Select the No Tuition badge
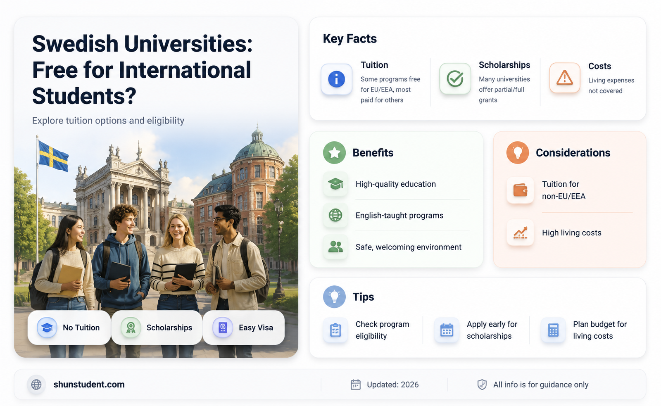 (69, 328)
